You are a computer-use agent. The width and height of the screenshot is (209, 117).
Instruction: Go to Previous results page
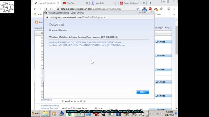coord(159,28)
